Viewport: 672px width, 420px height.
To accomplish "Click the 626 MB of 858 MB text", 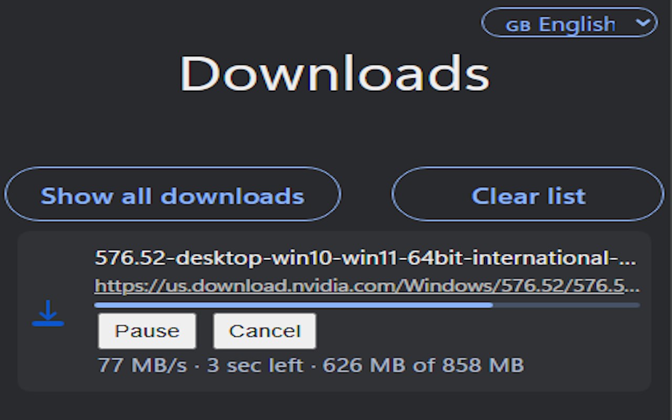I will coord(423,365).
